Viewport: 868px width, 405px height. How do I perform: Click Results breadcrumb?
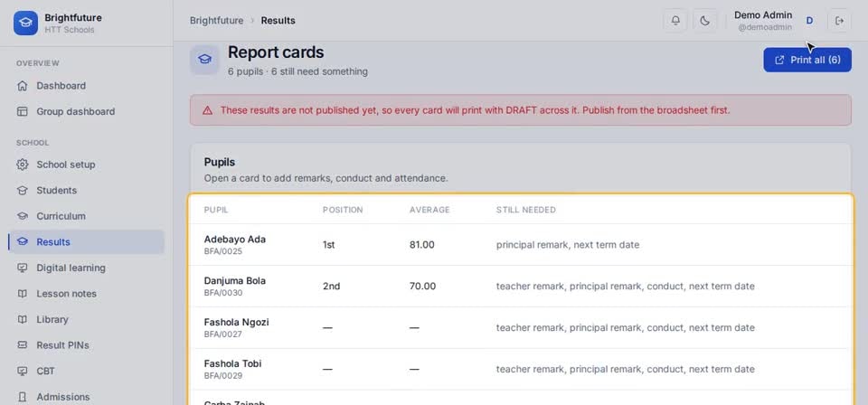pyautogui.click(x=278, y=21)
